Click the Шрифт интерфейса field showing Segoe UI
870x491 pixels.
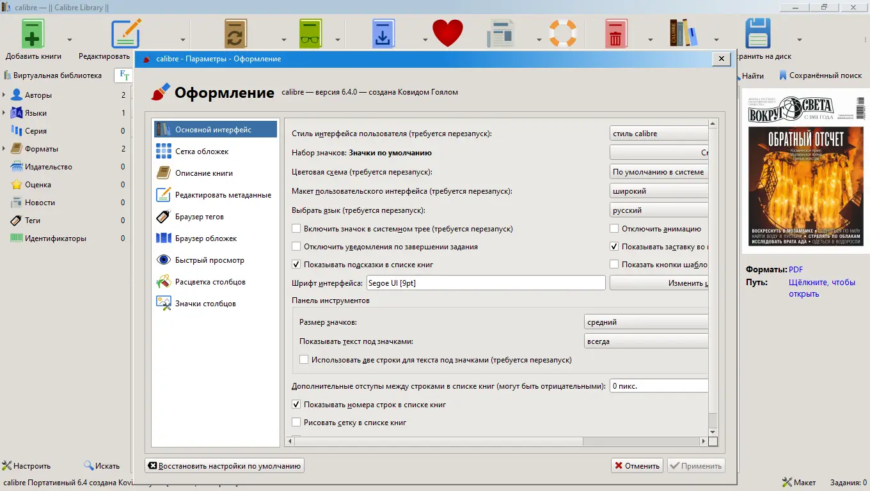click(486, 283)
